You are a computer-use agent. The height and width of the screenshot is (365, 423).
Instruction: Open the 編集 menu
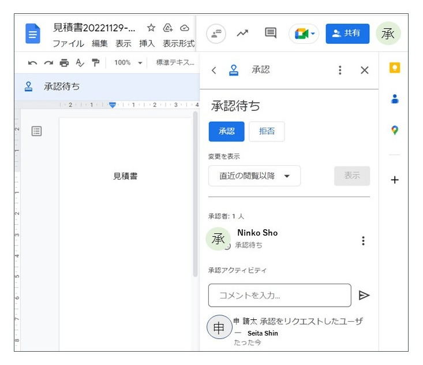point(99,43)
